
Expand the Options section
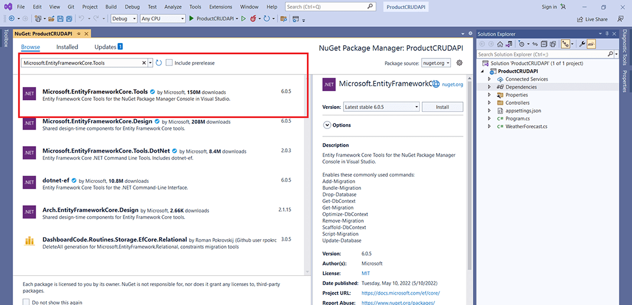327,125
